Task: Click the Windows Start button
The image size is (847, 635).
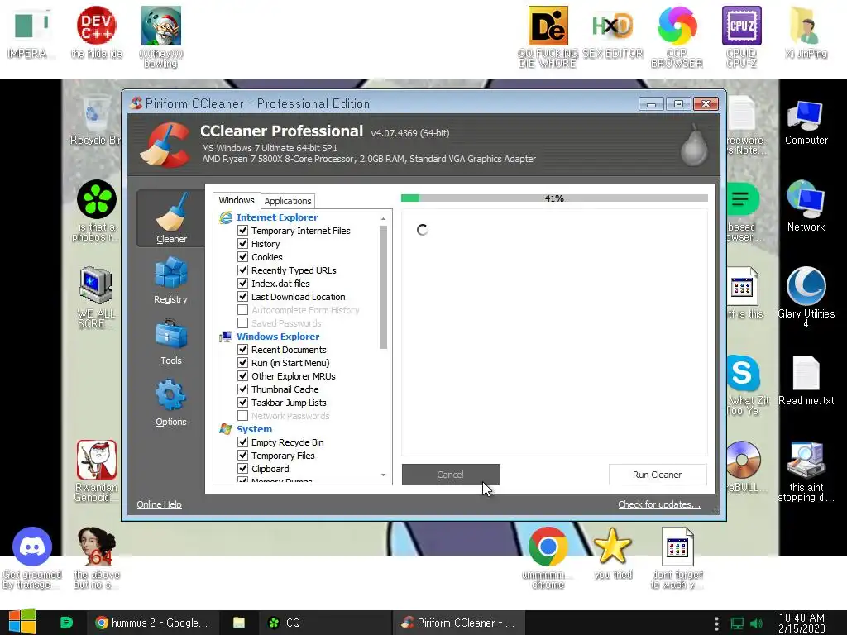Action: click(22, 622)
